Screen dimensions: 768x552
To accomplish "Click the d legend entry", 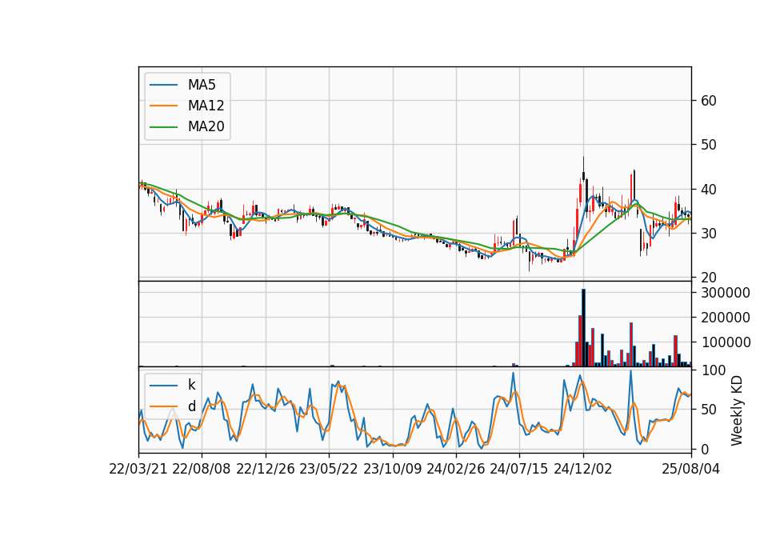I will tap(191, 406).
